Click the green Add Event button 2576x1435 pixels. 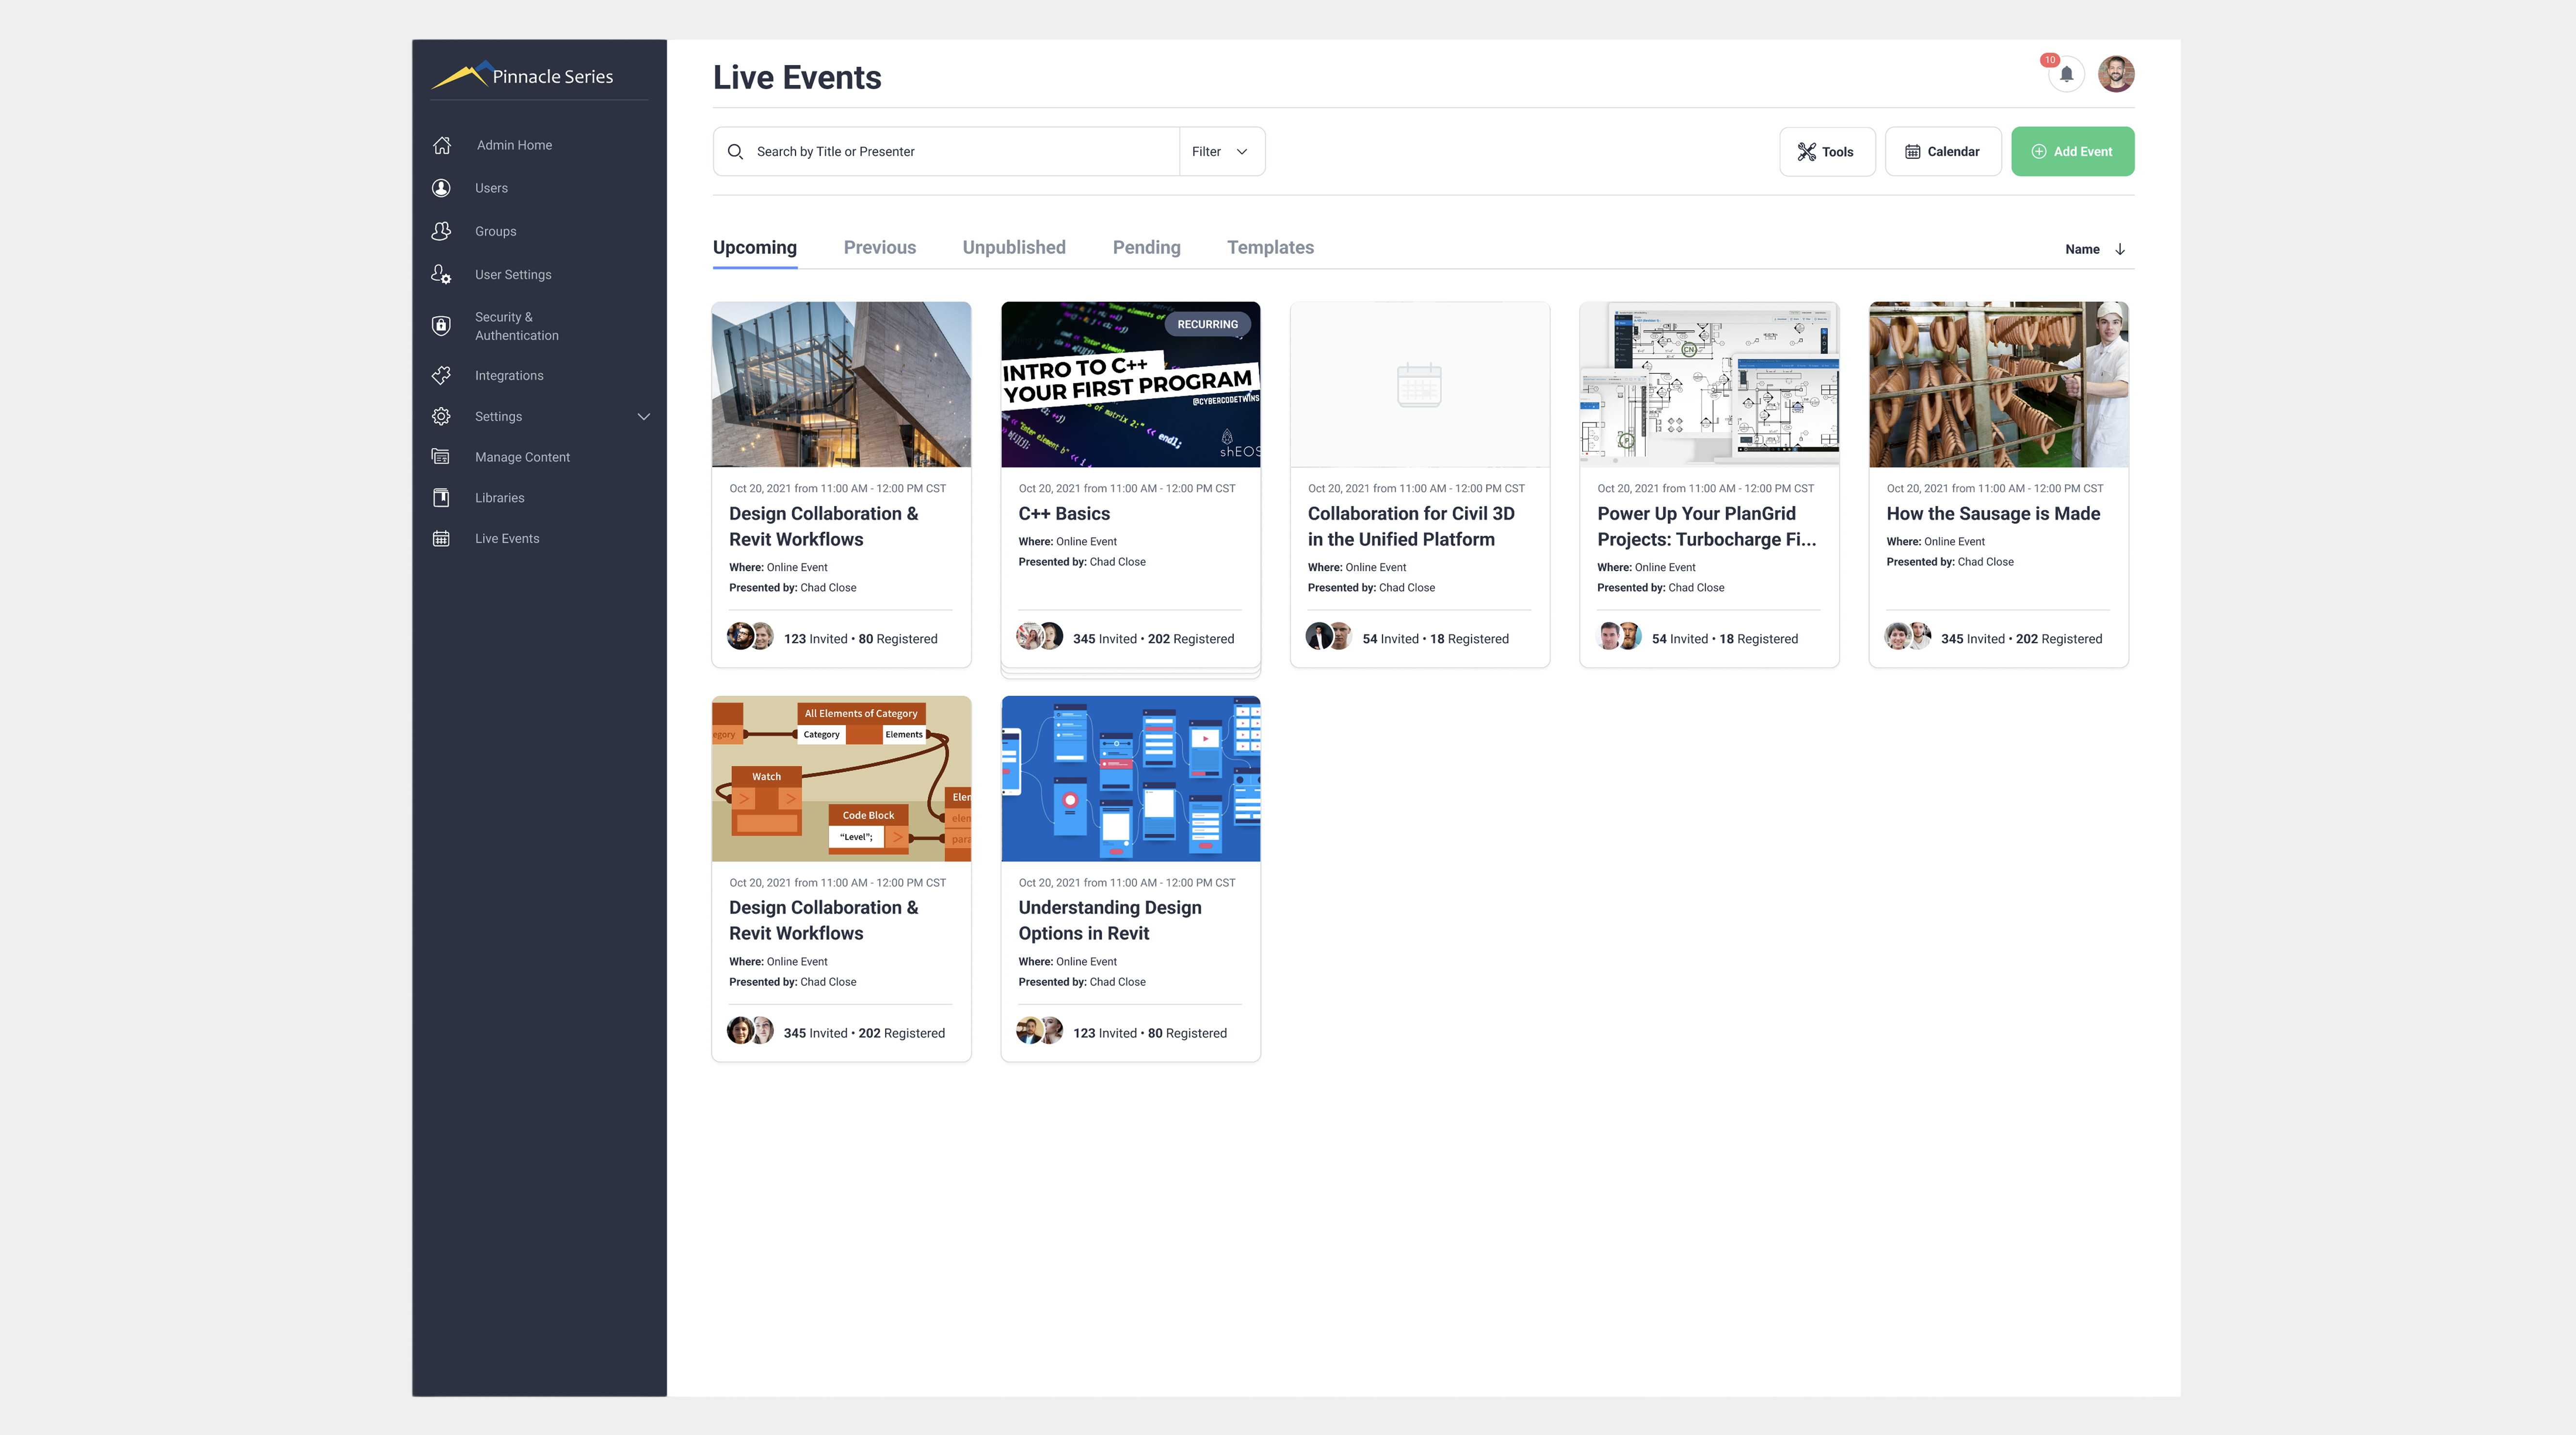tap(2073, 152)
